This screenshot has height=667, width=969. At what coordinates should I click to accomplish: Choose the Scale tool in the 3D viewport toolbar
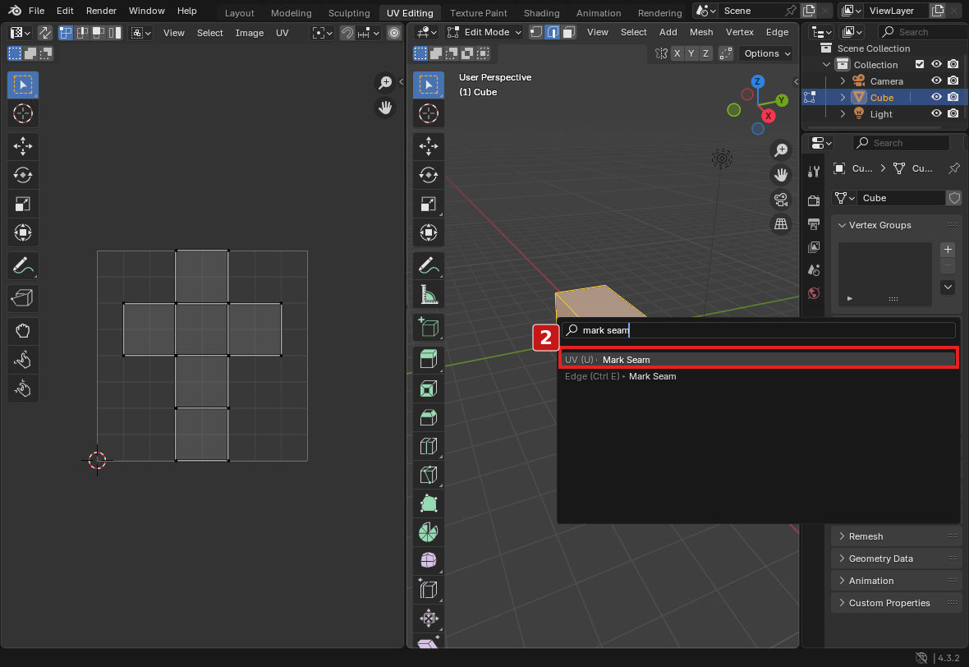429,204
